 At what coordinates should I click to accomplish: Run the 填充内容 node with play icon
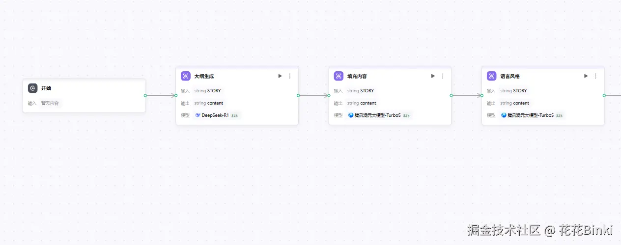click(433, 76)
